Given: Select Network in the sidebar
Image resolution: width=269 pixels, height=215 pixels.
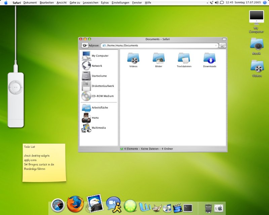Looking at the screenshot, I should click(92, 66).
